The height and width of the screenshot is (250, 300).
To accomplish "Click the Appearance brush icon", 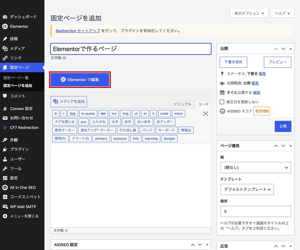I will [x=5, y=140].
